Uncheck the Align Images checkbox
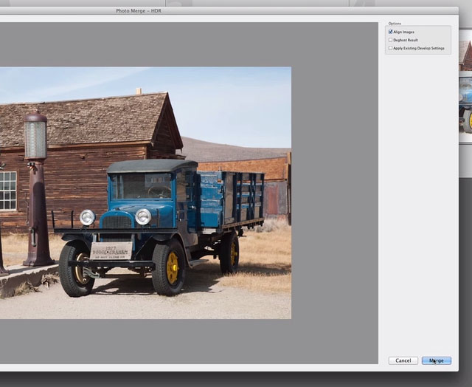The image size is (472, 387). 390,32
